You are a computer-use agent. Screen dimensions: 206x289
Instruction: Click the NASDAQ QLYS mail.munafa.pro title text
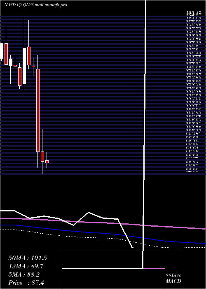coord(35,5)
